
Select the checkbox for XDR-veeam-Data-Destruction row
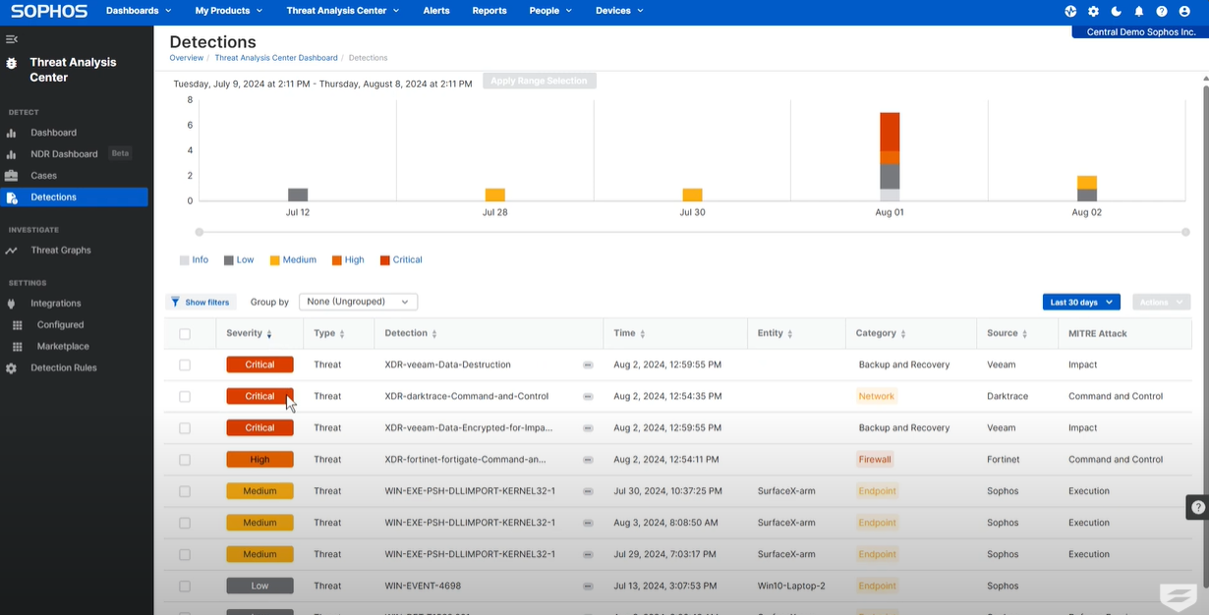(185, 364)
